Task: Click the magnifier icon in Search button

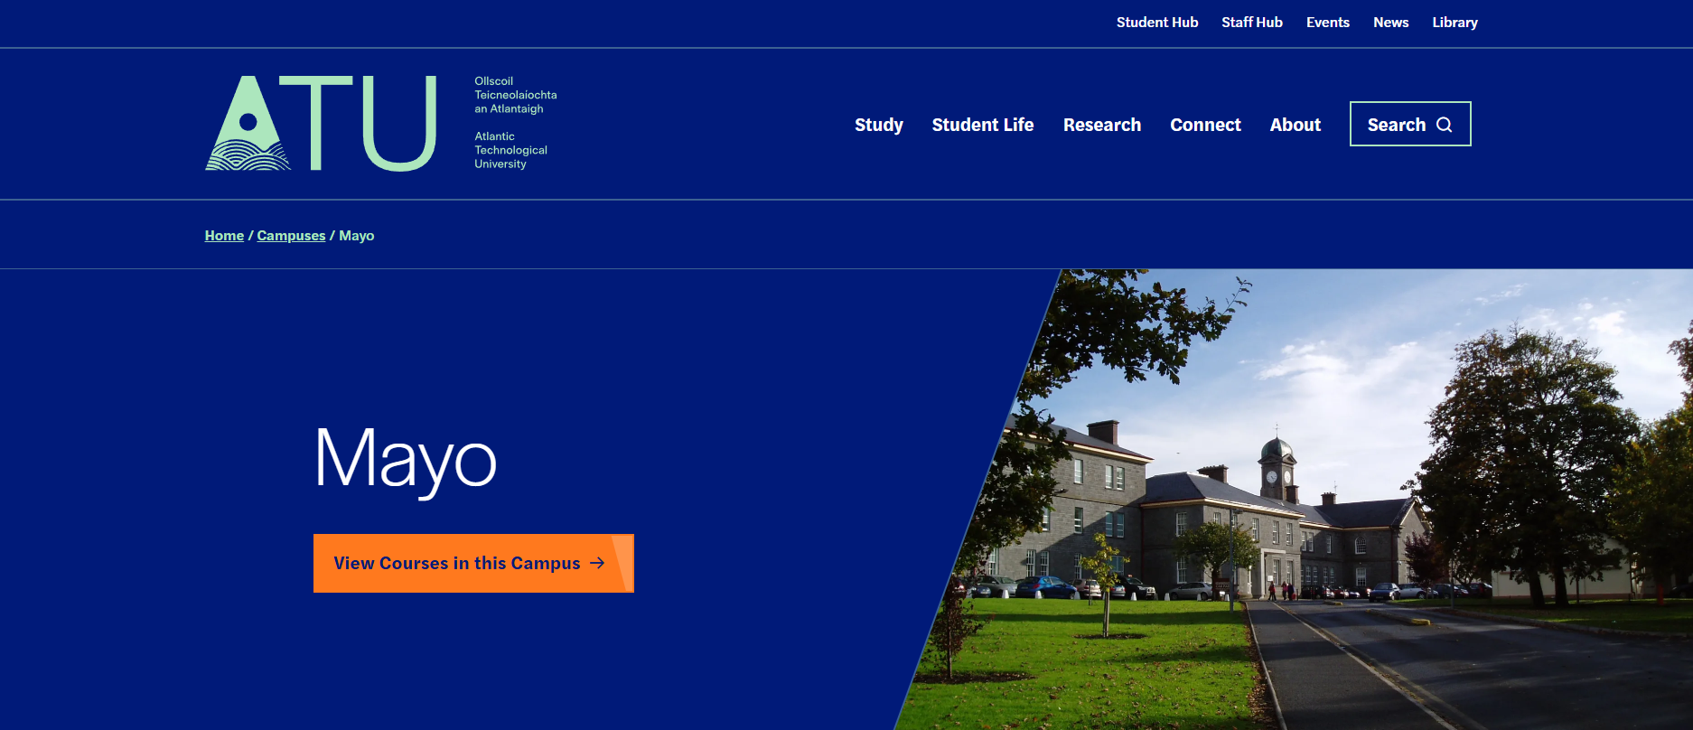Action: click(1445, 125)
